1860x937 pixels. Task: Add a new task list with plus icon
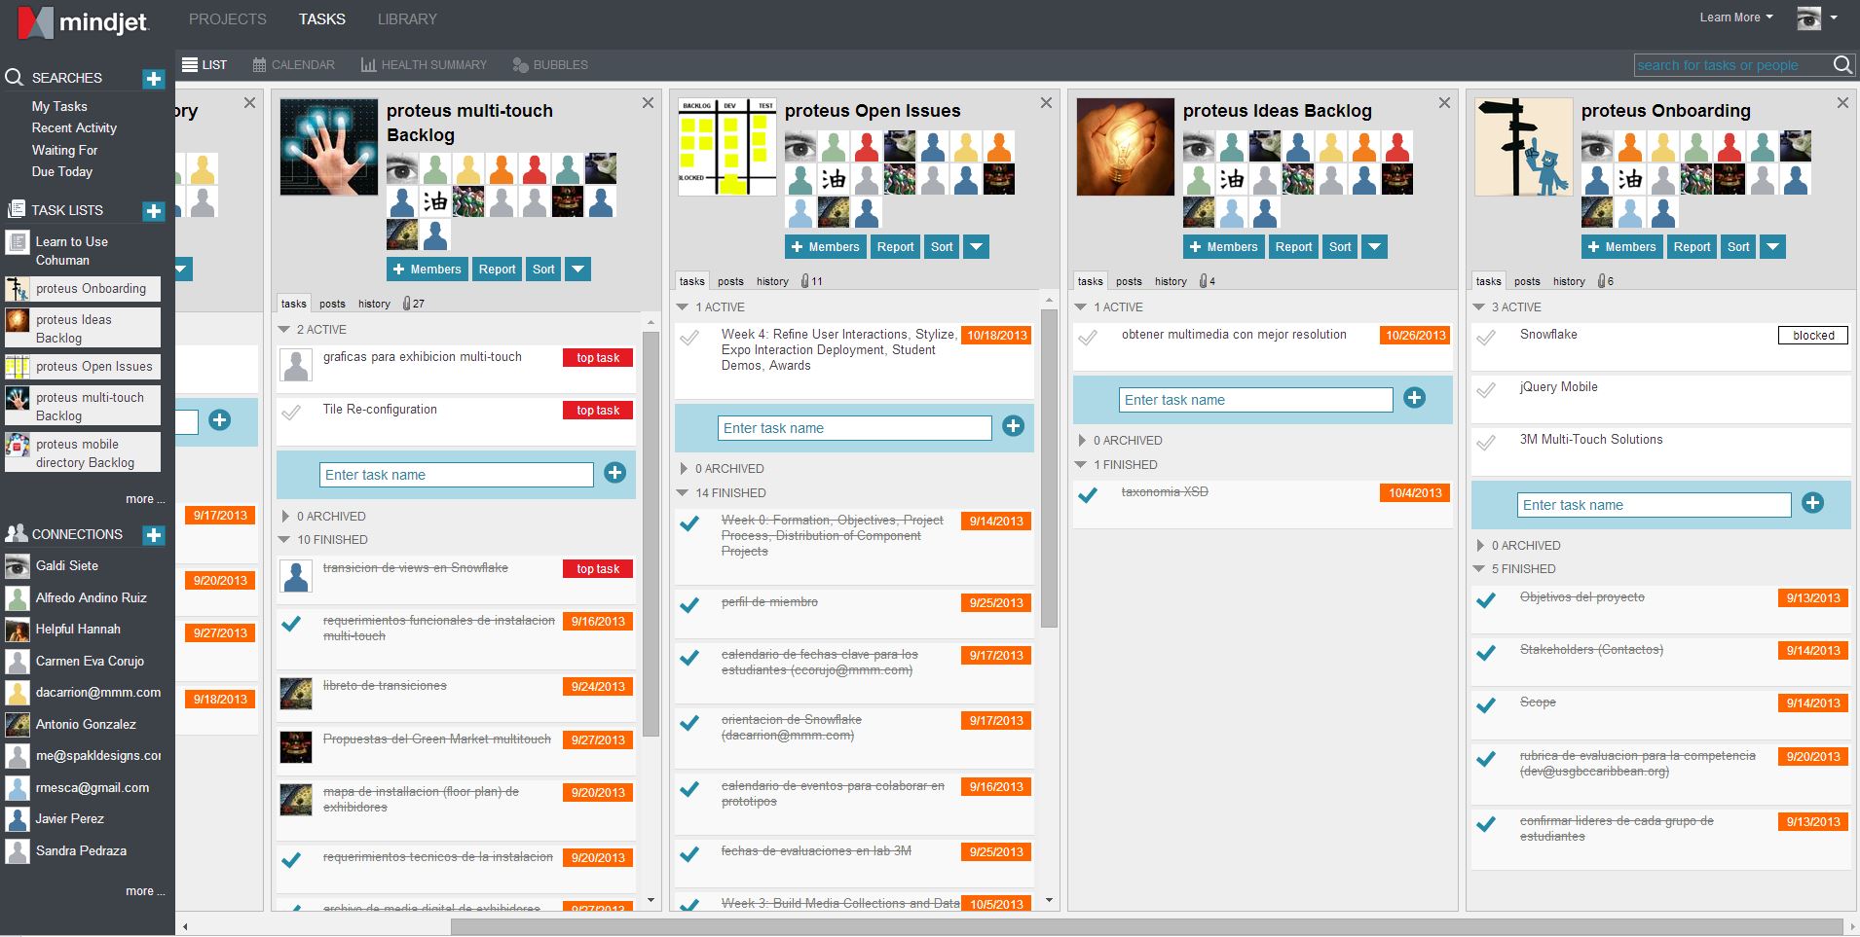154,211
